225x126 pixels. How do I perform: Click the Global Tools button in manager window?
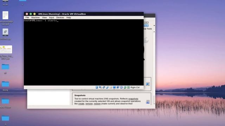pyautogui.click(x=148, y=26)
